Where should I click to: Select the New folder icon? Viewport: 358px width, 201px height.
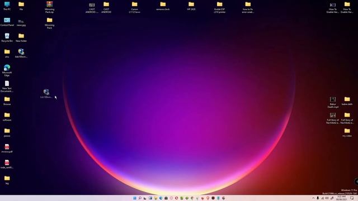21,37
